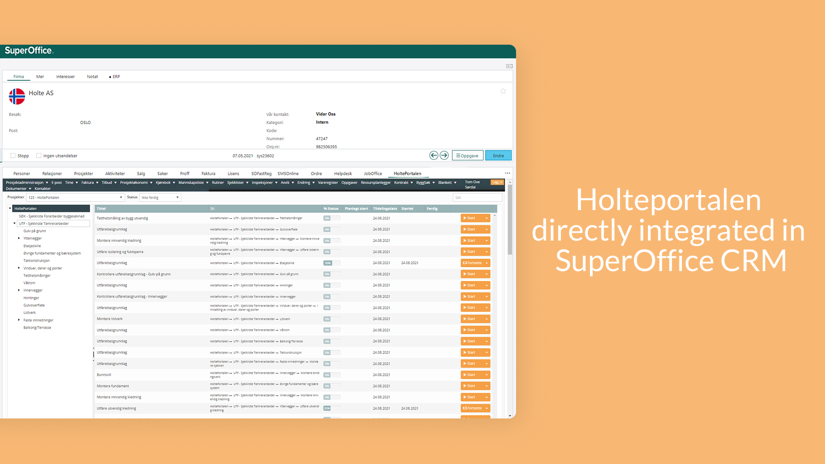The height and width of the screenshot is (464, 825).
Task: Expand the Yttervegger tree node
Action: [19, 238]
